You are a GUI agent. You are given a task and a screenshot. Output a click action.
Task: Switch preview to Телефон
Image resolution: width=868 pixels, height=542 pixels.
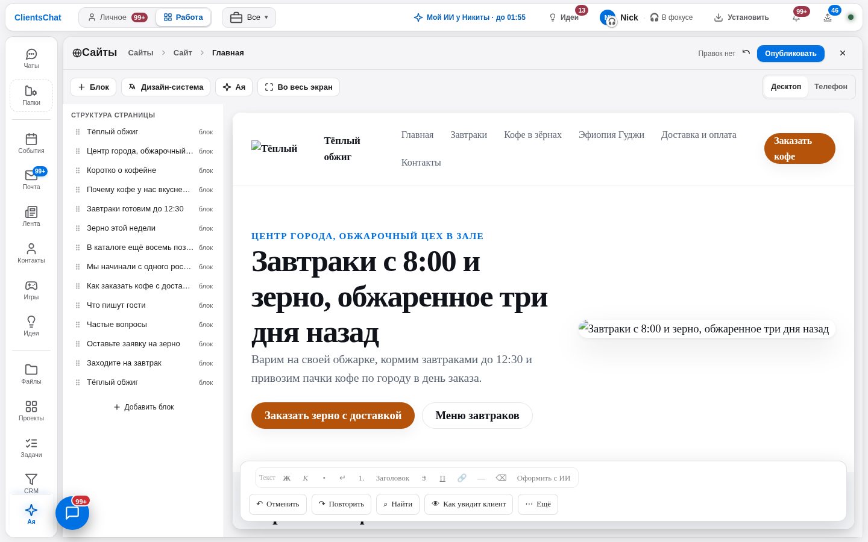point(831,87)
